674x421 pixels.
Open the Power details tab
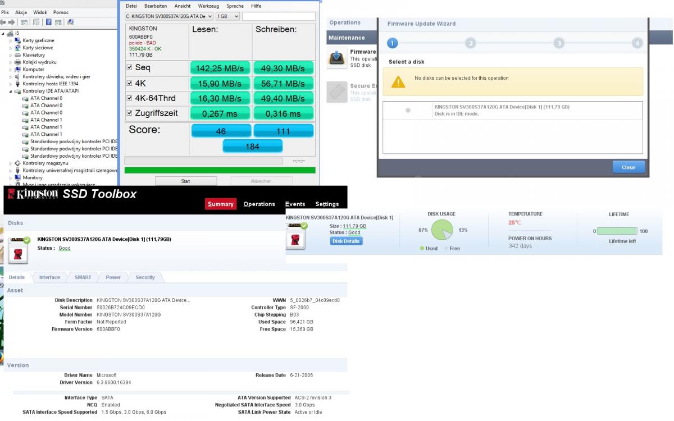click(x=113, y=277)
